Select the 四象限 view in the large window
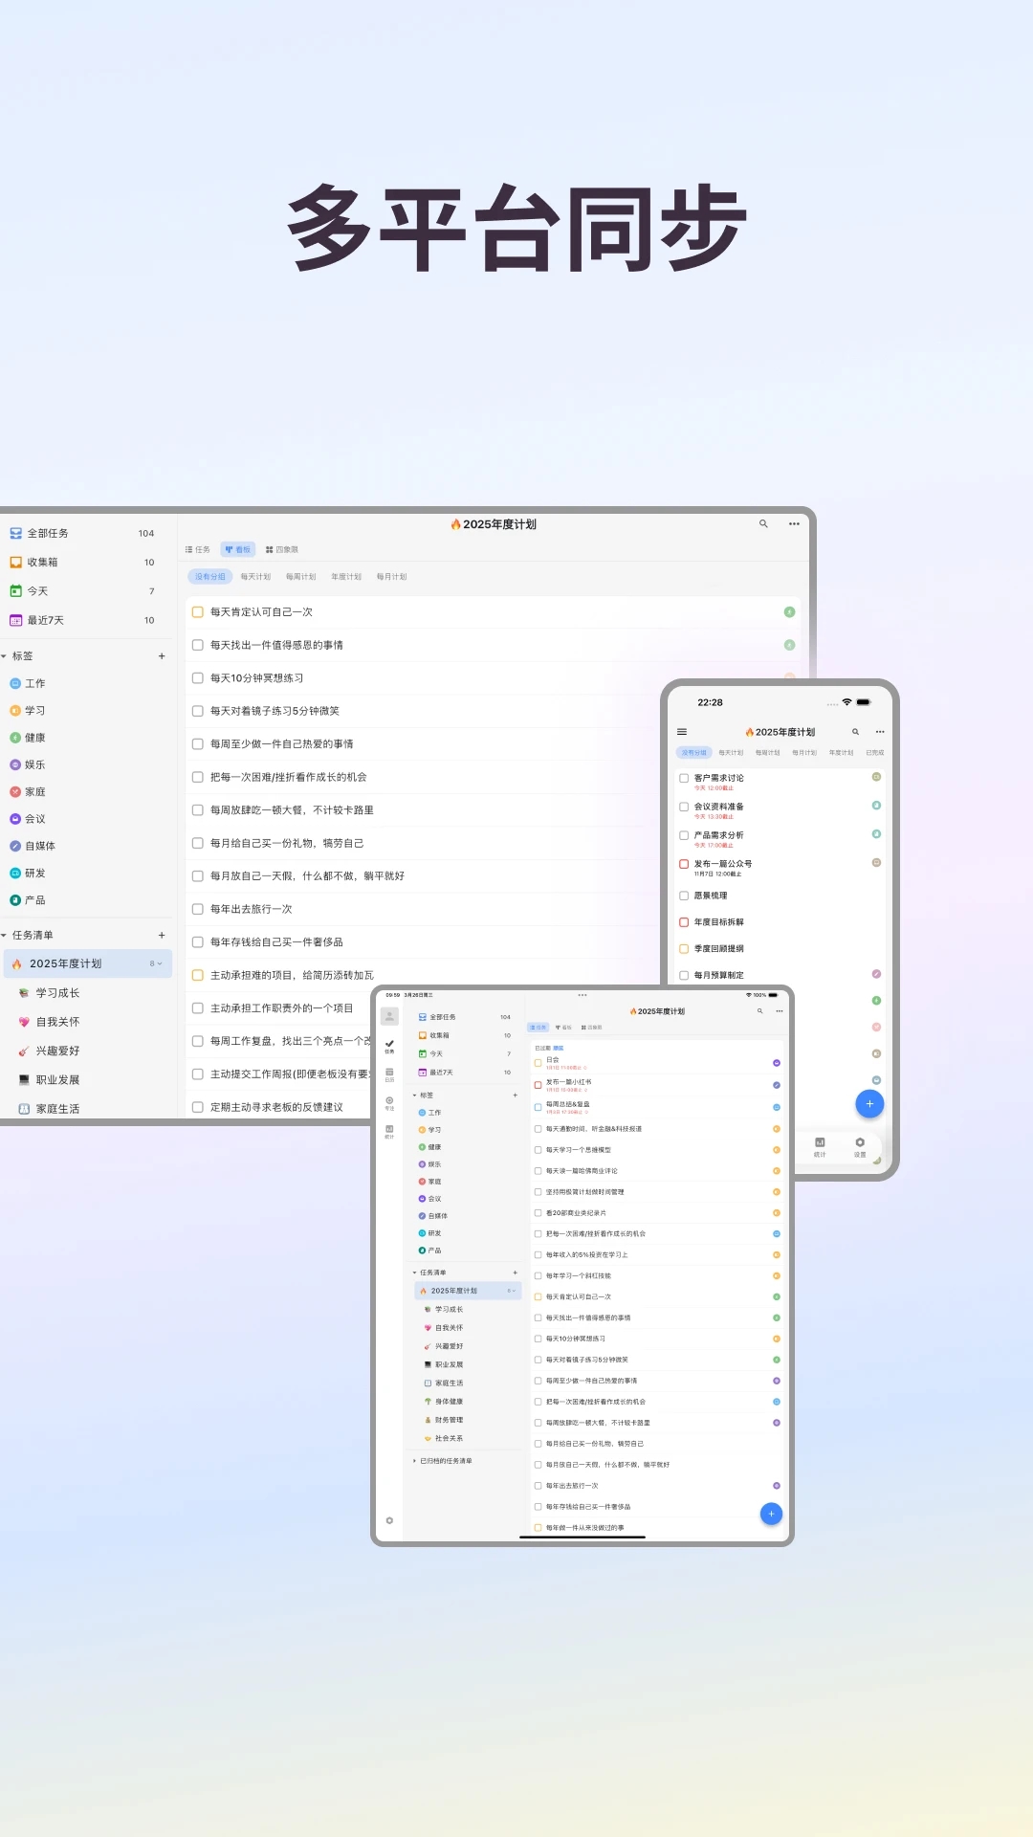Screen dimensions: 1033x1837 pos(282,550)
